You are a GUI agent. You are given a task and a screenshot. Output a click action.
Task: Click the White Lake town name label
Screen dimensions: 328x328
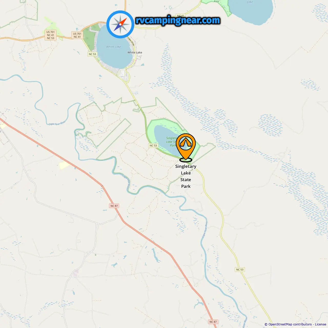point(135,52)
